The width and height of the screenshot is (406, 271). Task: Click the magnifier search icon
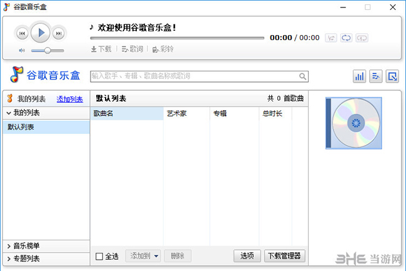pyautogui.click(x=302, y=76)
